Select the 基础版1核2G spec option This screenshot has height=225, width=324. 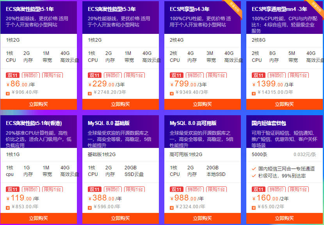click(x=121, y=154)
